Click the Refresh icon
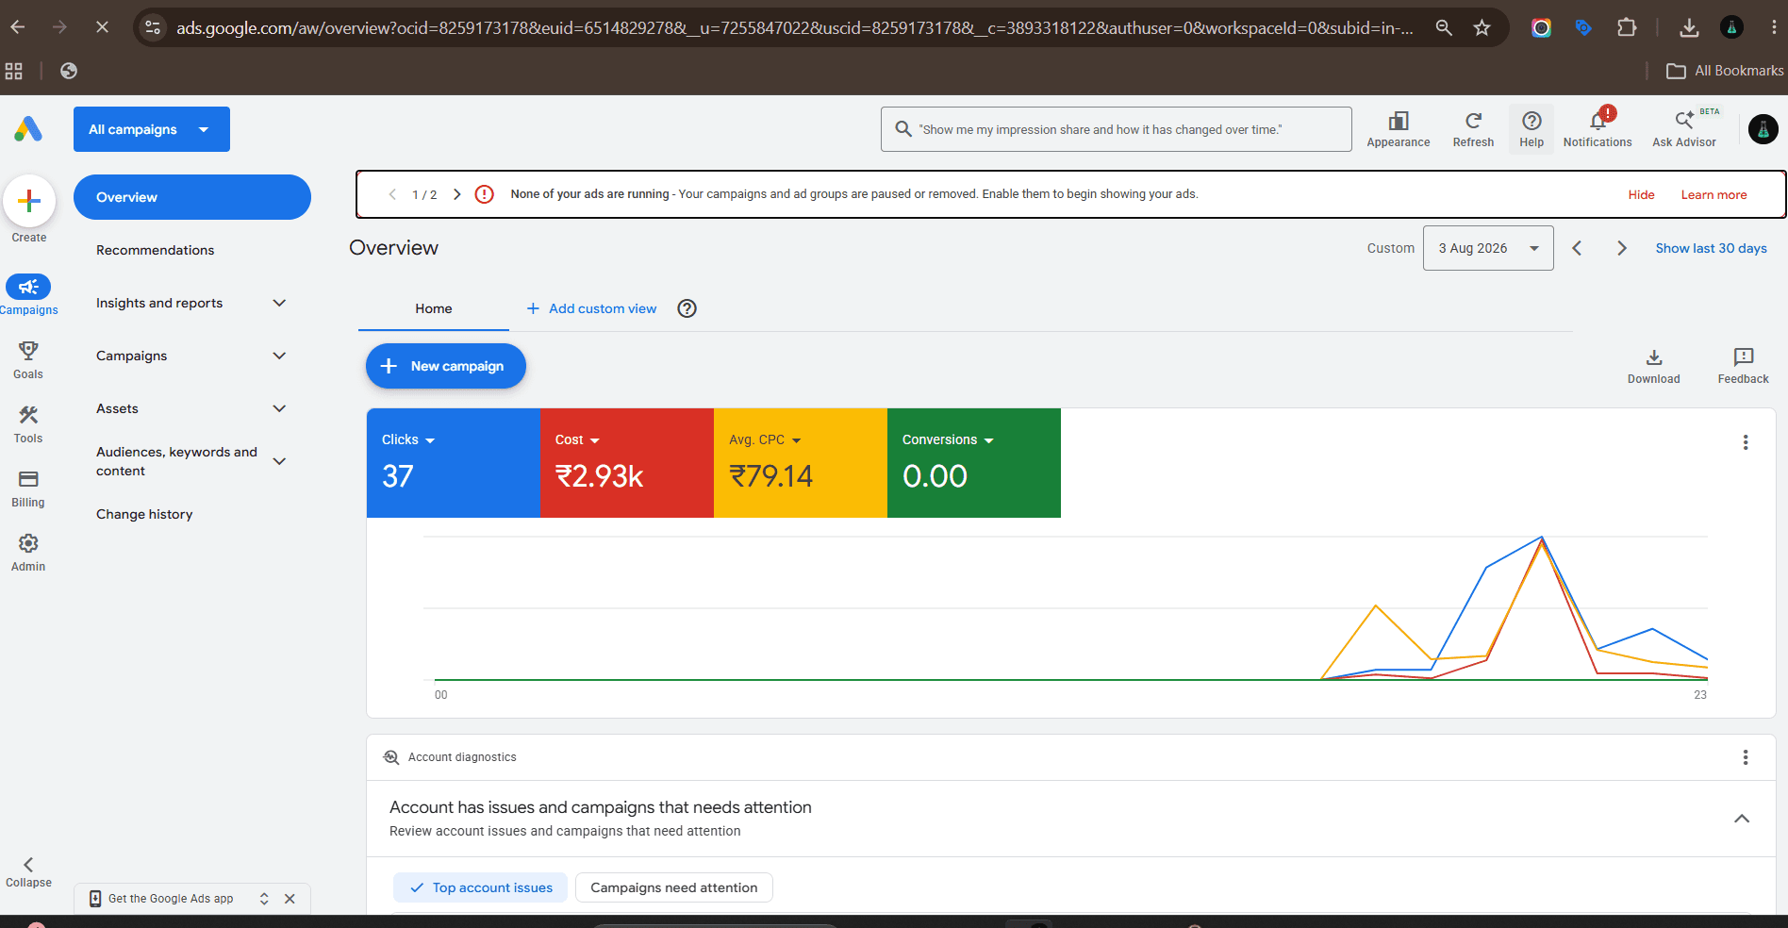Screen dimensions: 1788x928 1473,129
